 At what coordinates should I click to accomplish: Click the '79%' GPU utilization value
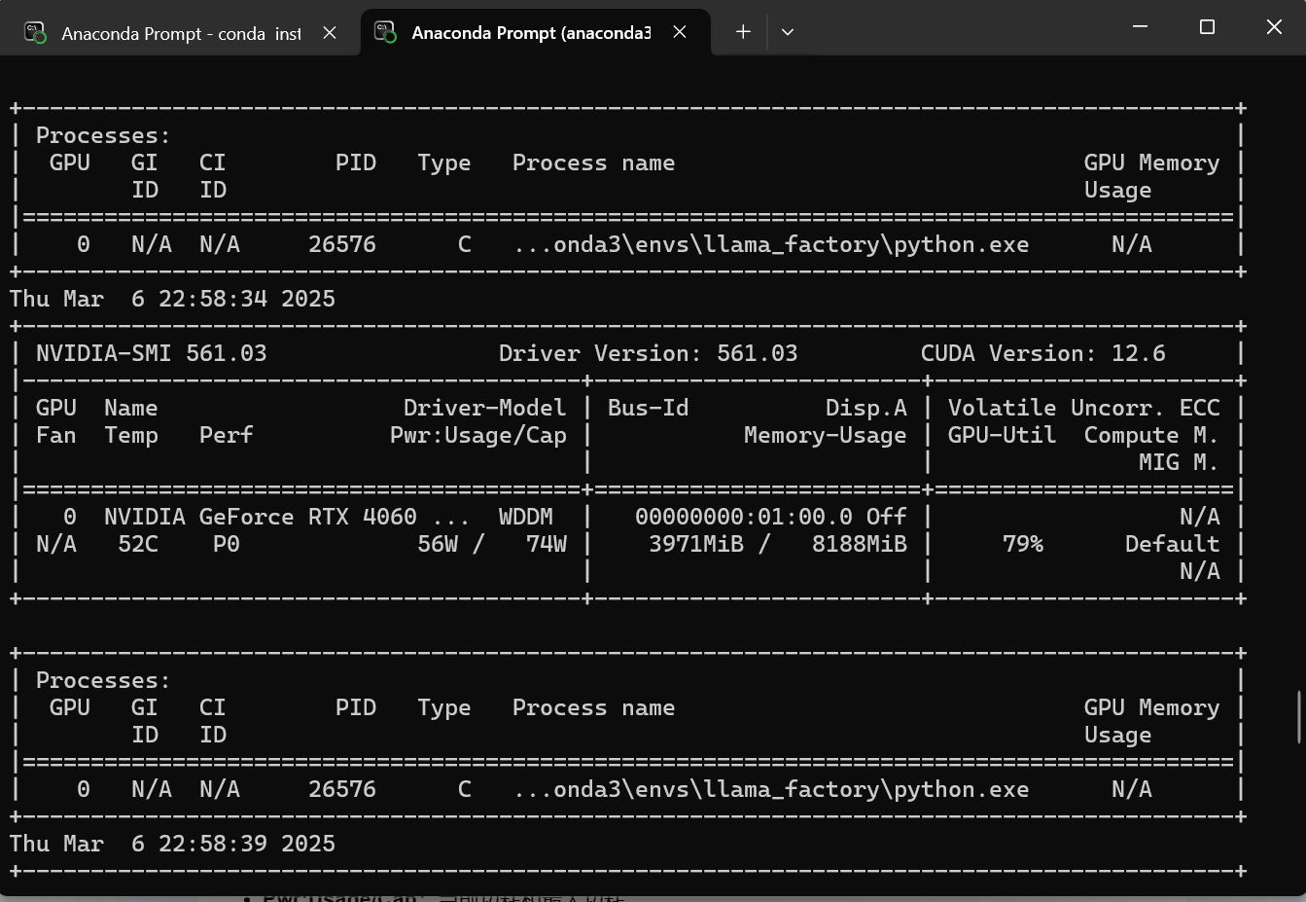(1023, 544)
